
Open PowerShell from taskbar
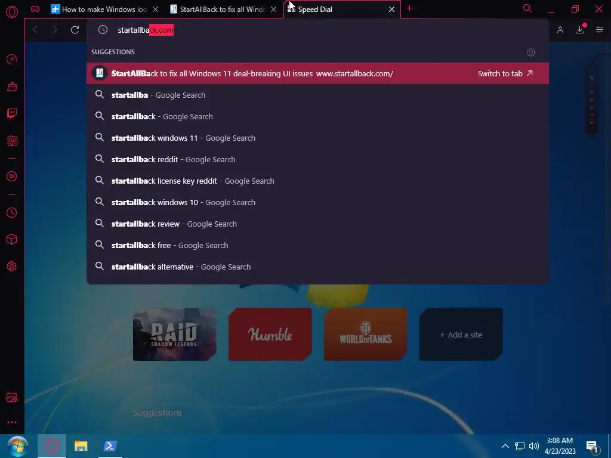click(x=110, y=446)
